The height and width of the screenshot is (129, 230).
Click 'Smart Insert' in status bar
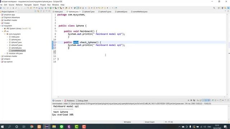(x=149, y=122)
